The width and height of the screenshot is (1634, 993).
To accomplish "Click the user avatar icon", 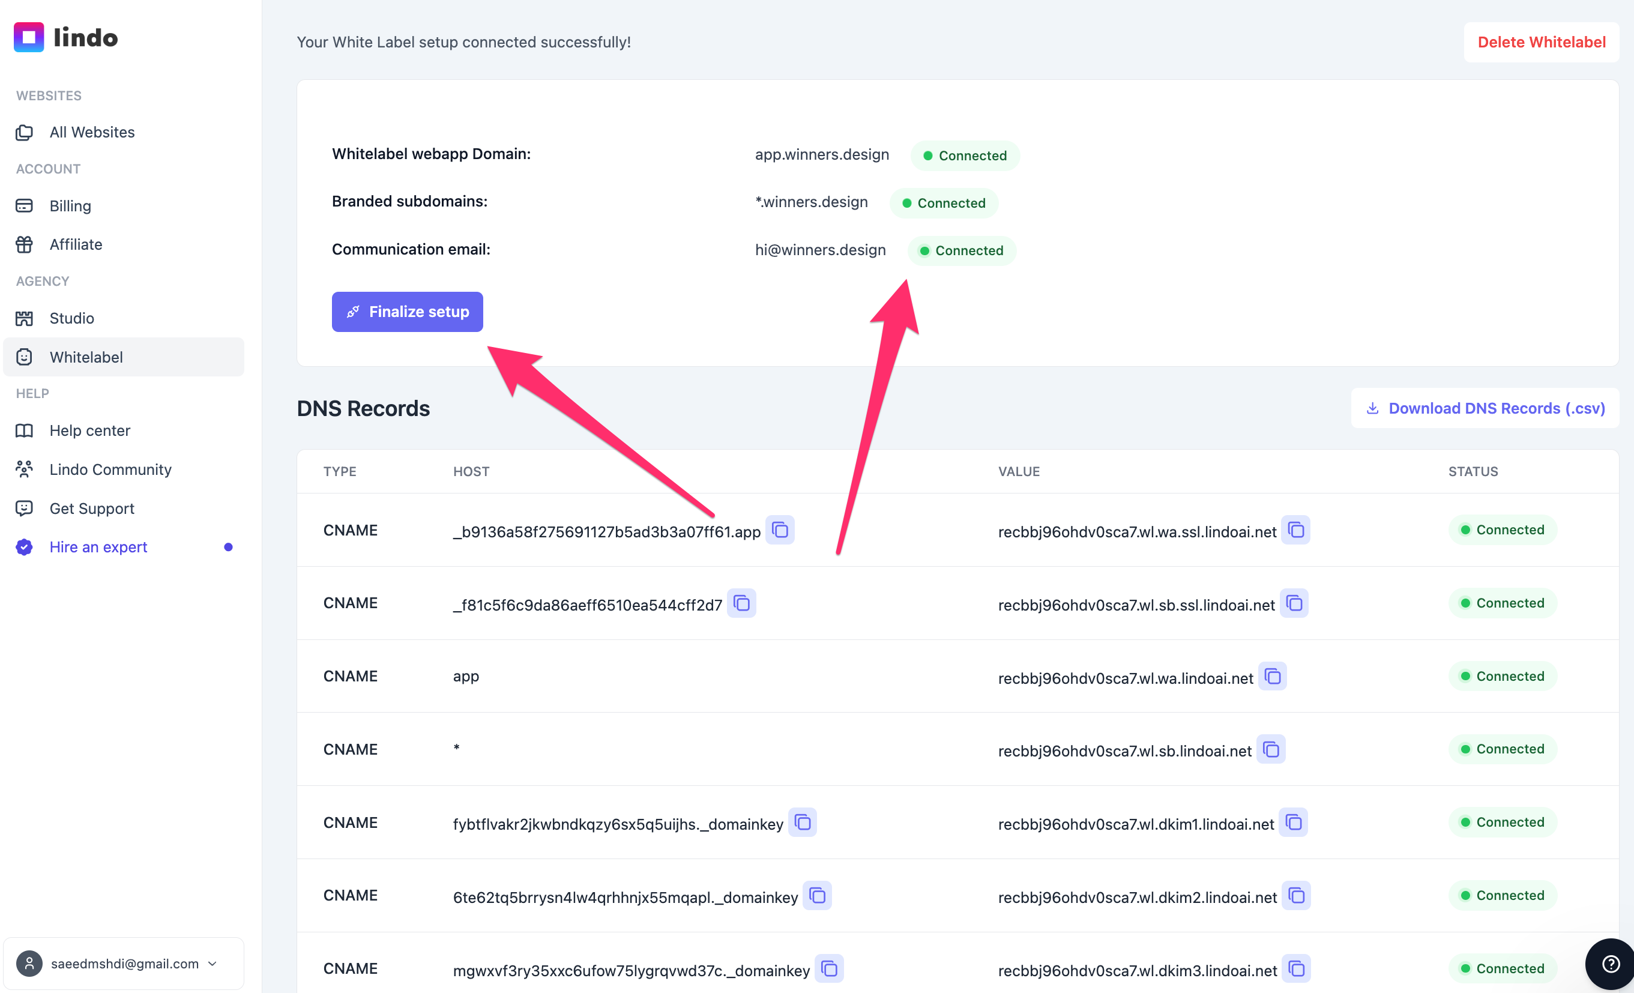I will 29,963.
